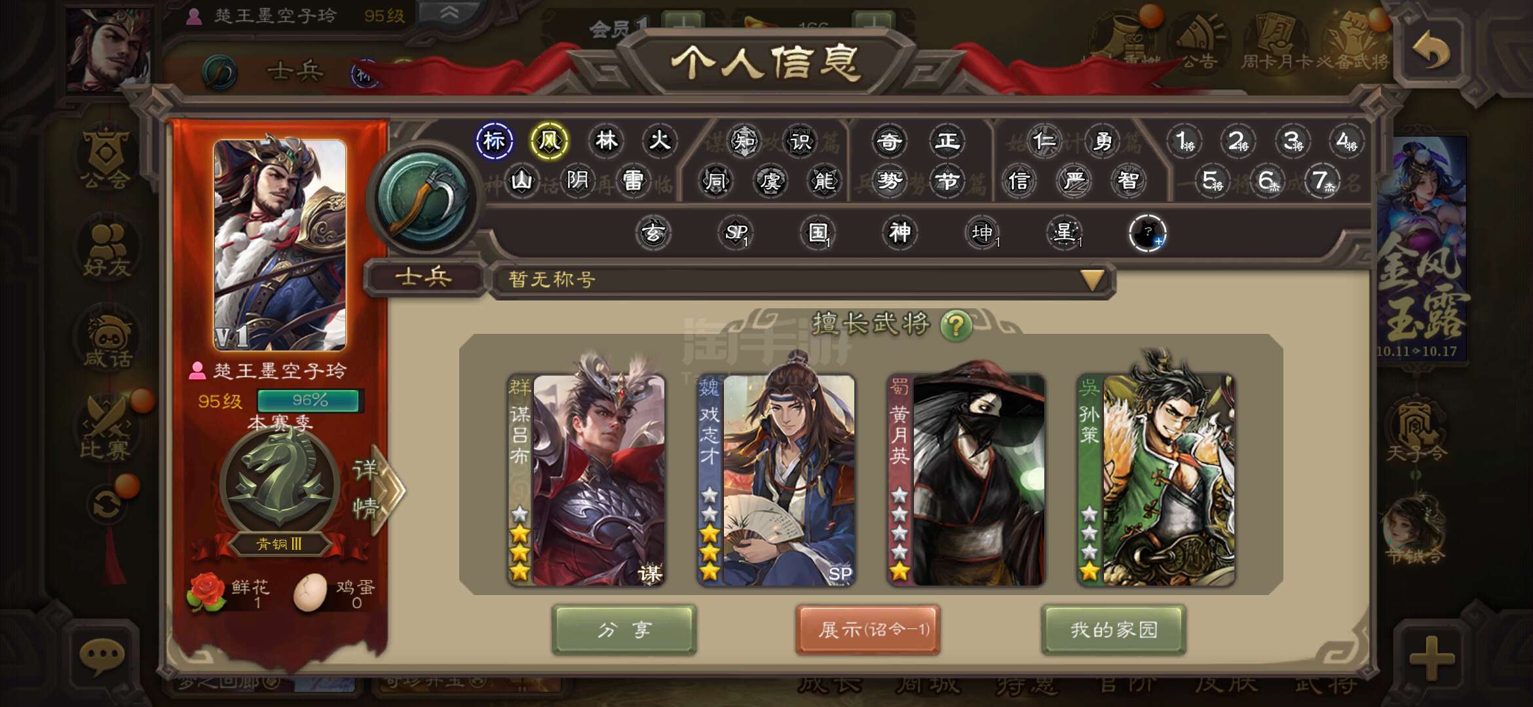The width and height of the screenshot is (1533, 707).
Task: Toggle the 风 expansion pack badge
Action: [549, 141]
